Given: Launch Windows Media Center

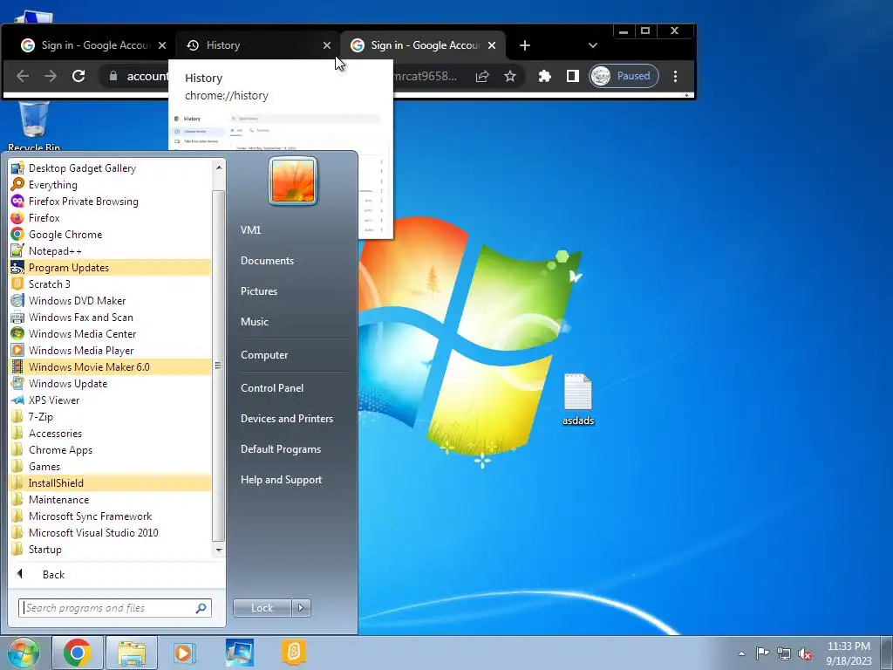Looking at the screenshot, I should pos(111,333).
